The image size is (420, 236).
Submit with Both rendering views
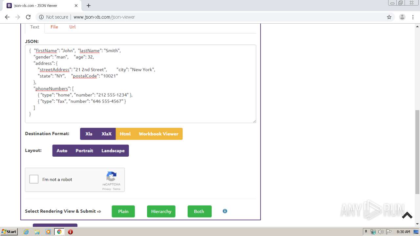199,211
